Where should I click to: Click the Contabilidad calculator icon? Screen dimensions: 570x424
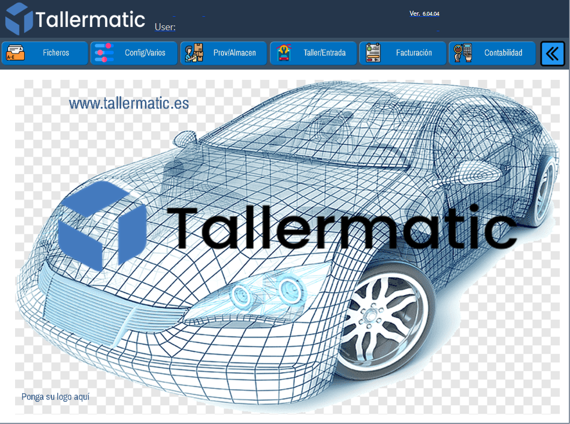462,53
